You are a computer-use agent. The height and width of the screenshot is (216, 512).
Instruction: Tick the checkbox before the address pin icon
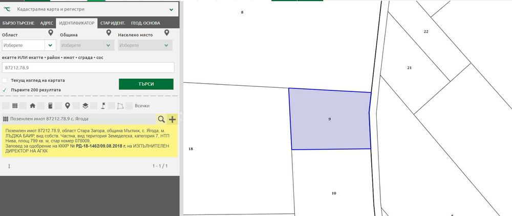tap(58, 106)
